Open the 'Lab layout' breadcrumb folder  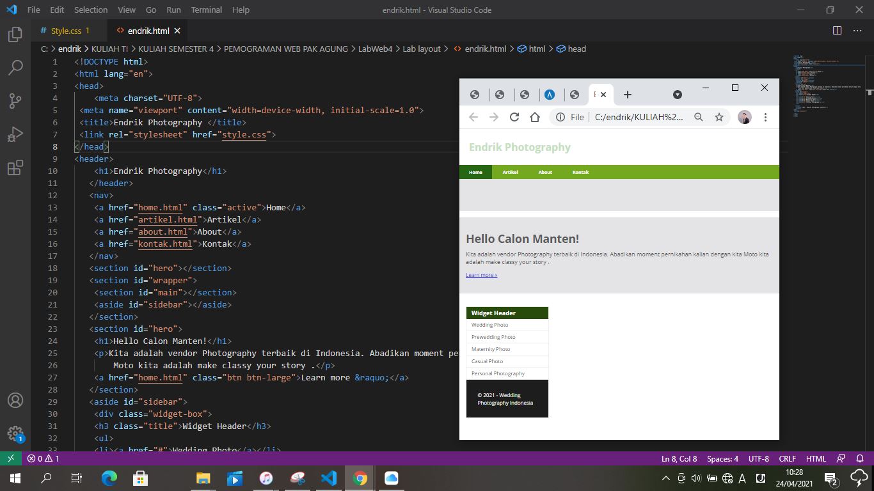[x=422, y=49]
